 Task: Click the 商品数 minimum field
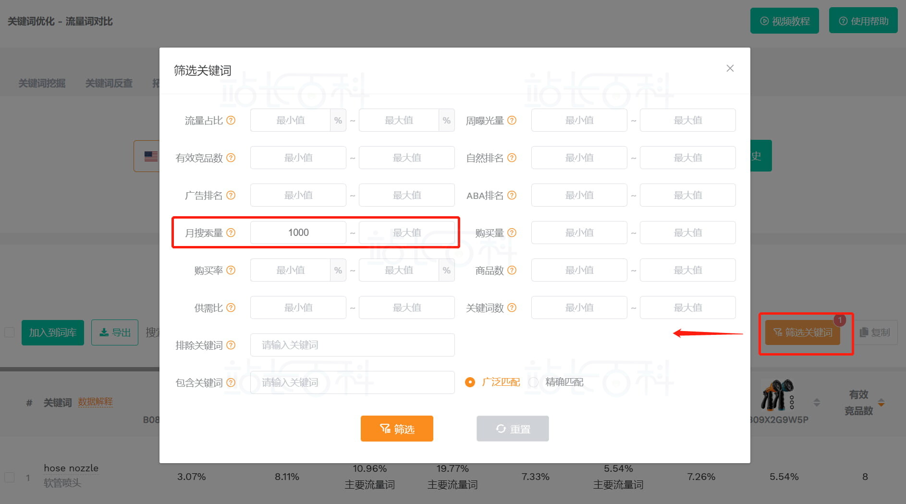pyautogui.click(x=579, y=270)
